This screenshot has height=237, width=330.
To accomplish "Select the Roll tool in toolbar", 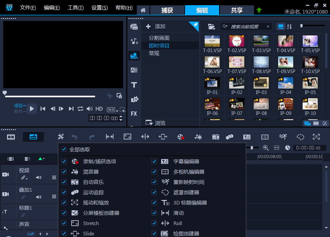I will point(145,137).
